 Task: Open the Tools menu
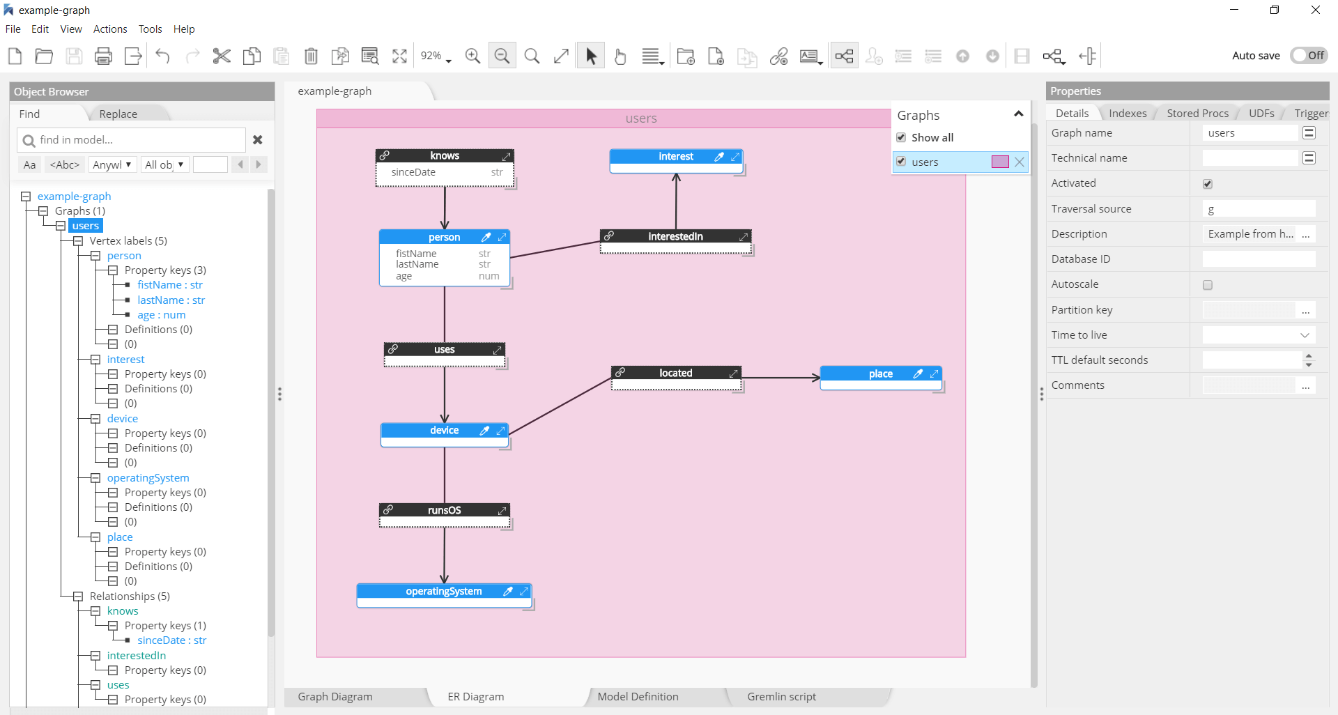[150, 29]
